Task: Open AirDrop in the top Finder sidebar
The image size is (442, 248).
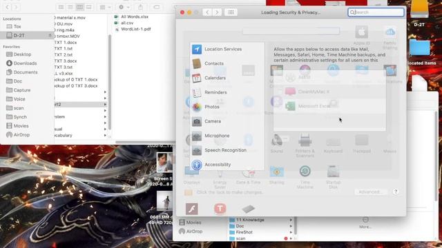Action: (18, 135)
